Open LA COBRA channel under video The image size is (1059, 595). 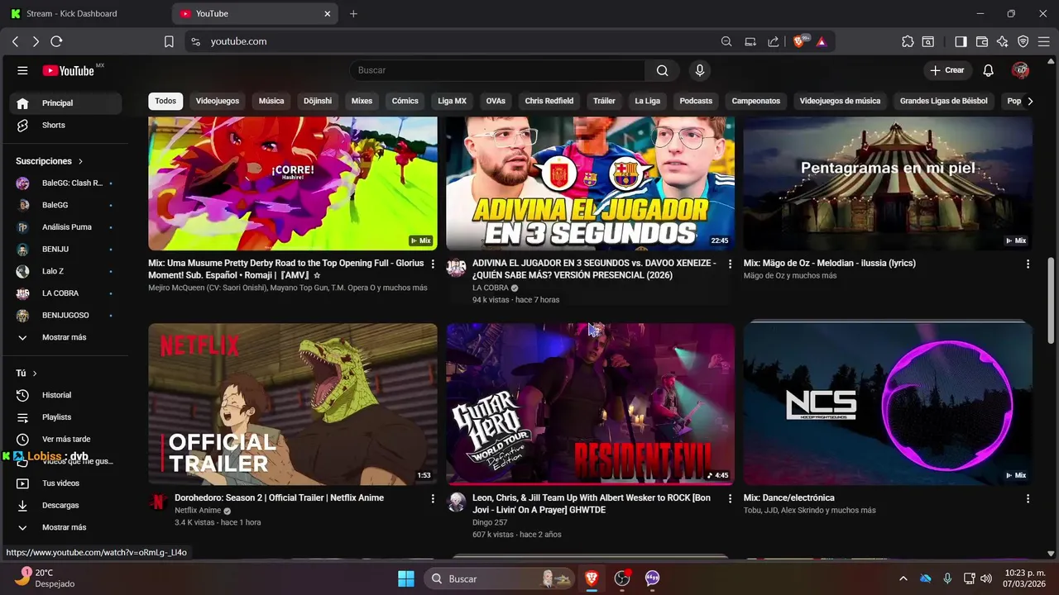[490, 288]
